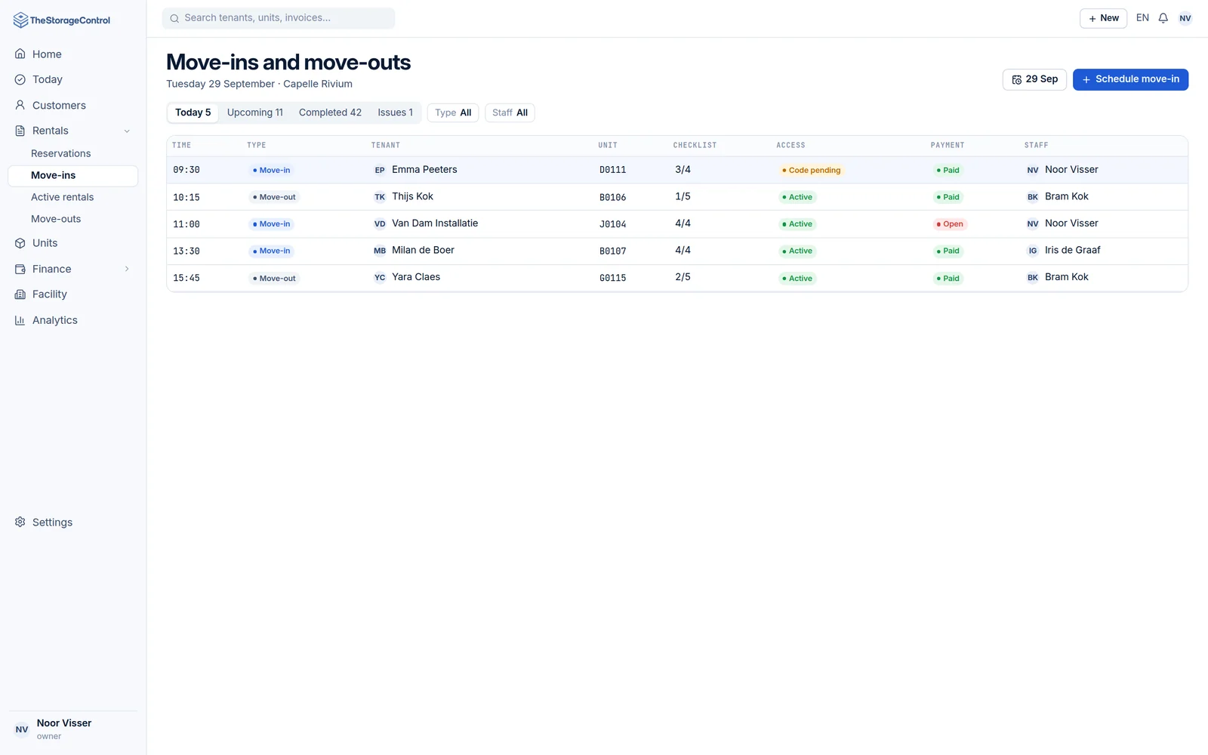Open the NV user avatar menu
This screenshot has height=755, width=1208.
[x=1185, y=18]
